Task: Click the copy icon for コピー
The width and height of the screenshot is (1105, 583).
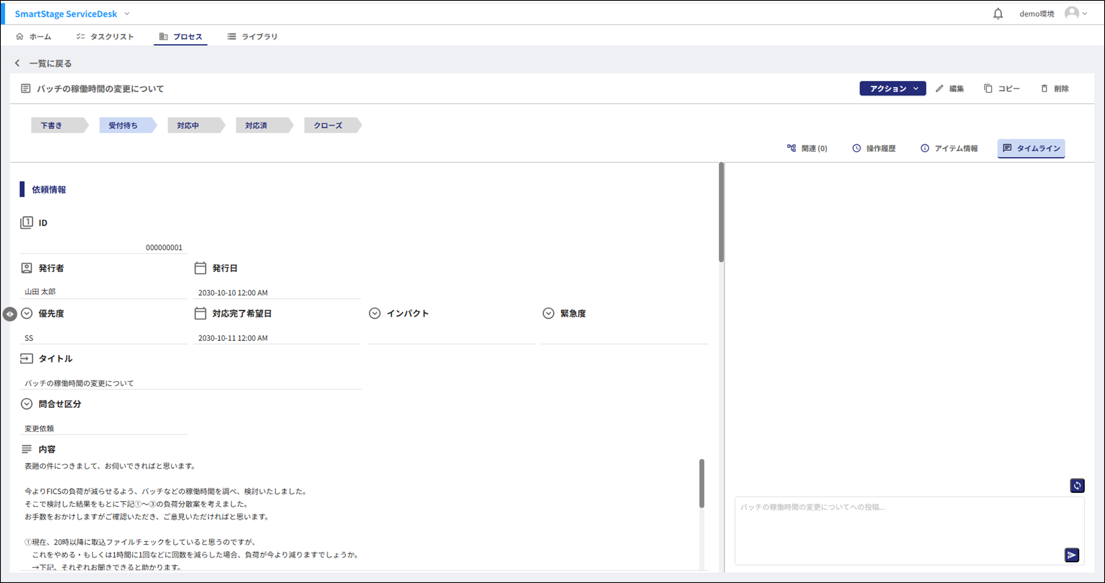Action: 988,89
